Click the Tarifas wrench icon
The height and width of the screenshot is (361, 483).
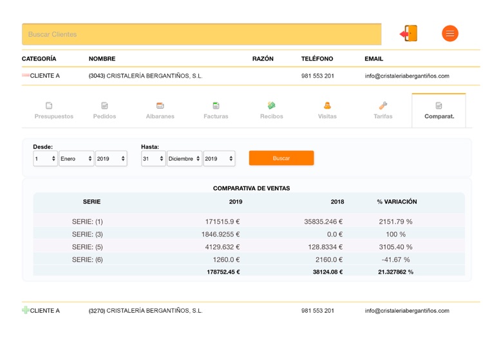(x=383, y=106)
